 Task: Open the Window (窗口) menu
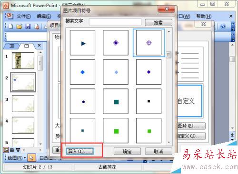[184, 16]
